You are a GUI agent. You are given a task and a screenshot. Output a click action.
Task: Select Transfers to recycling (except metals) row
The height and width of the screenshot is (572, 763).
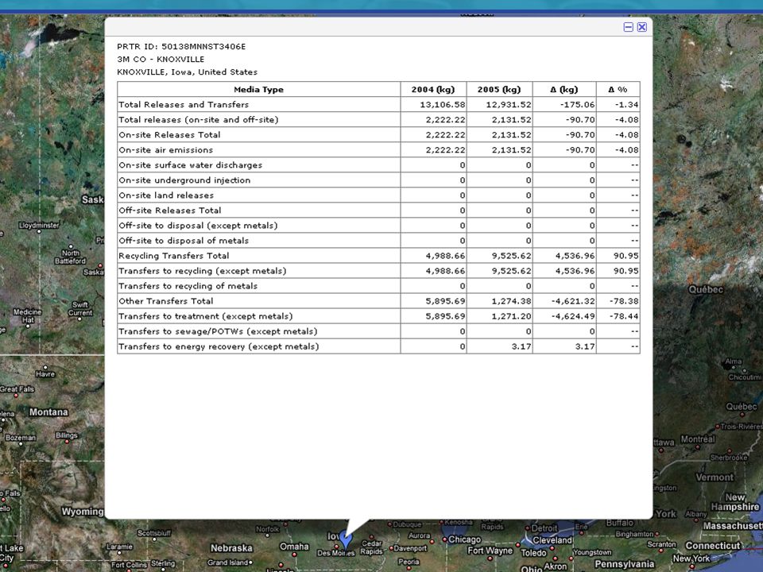378,270
